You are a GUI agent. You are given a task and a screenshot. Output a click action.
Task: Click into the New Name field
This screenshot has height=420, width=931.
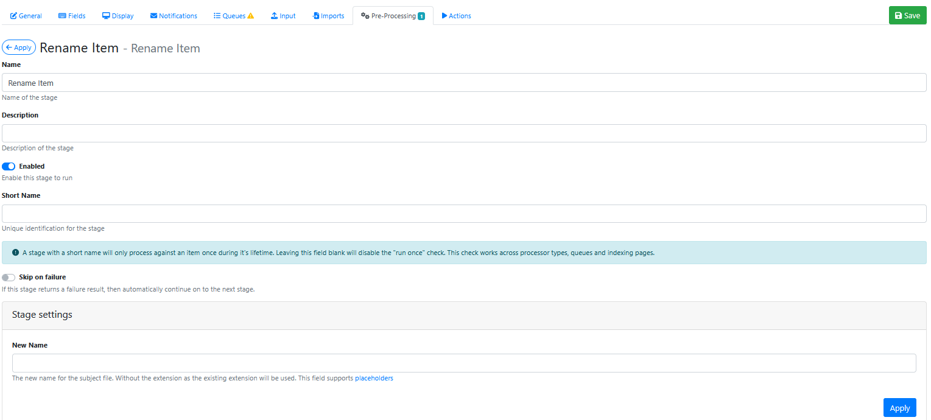tap(464, 363)
